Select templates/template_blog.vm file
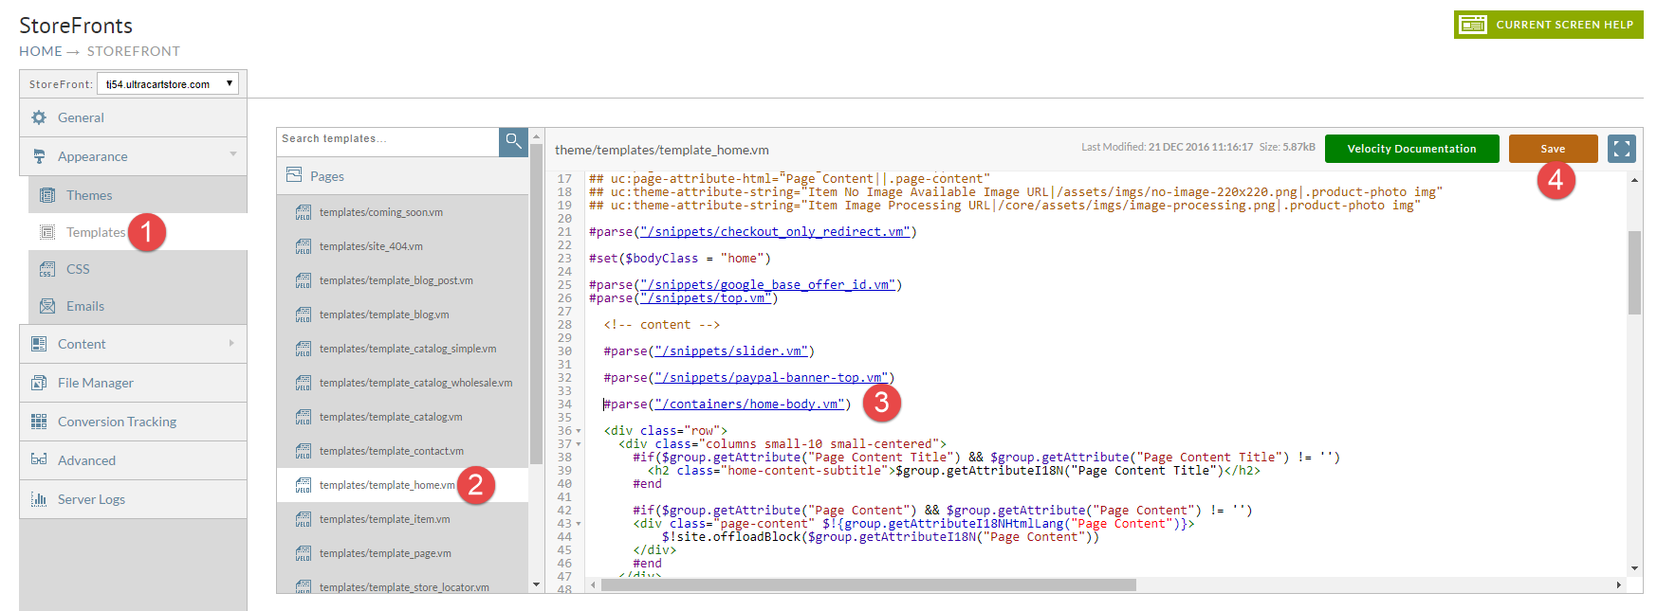Viewport: 1657px width, 611px height. [x=402, y=314]
